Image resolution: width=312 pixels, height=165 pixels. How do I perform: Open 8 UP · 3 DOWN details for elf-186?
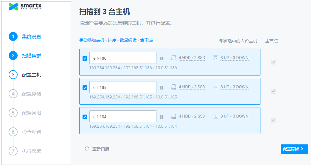(x=235, y=58)
